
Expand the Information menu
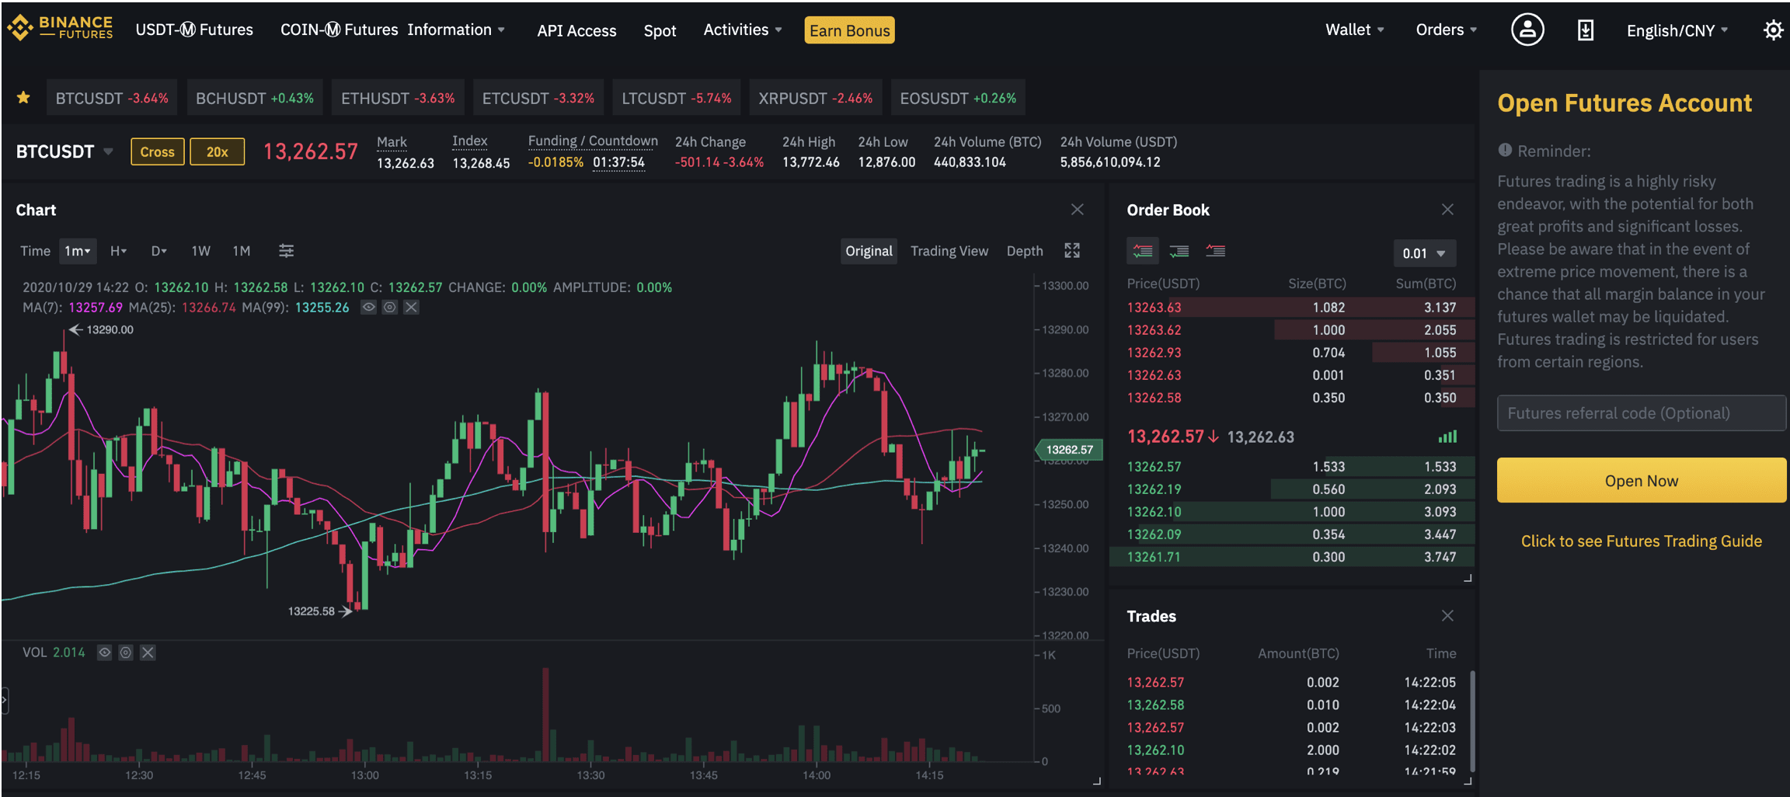[456, 30]
